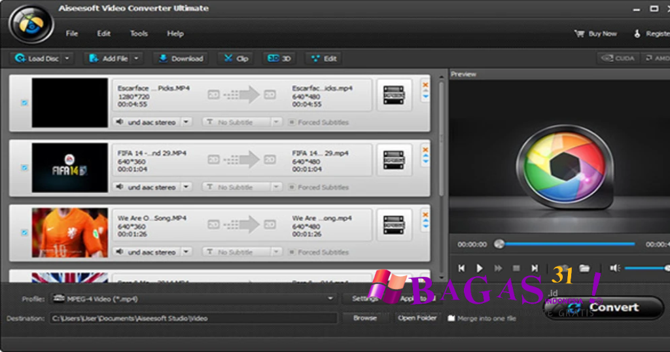Open the 3D settings tool
This screenshot has width=670, height=352.
[x=279, y=58]
